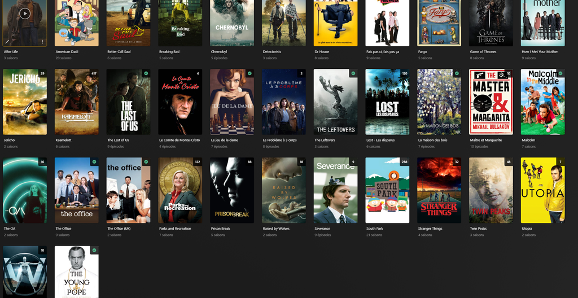The height and width of the screenshot is (298, 578).
Task: Click the watched checkmark on The Leftovers poster
Action: point(353,73)
